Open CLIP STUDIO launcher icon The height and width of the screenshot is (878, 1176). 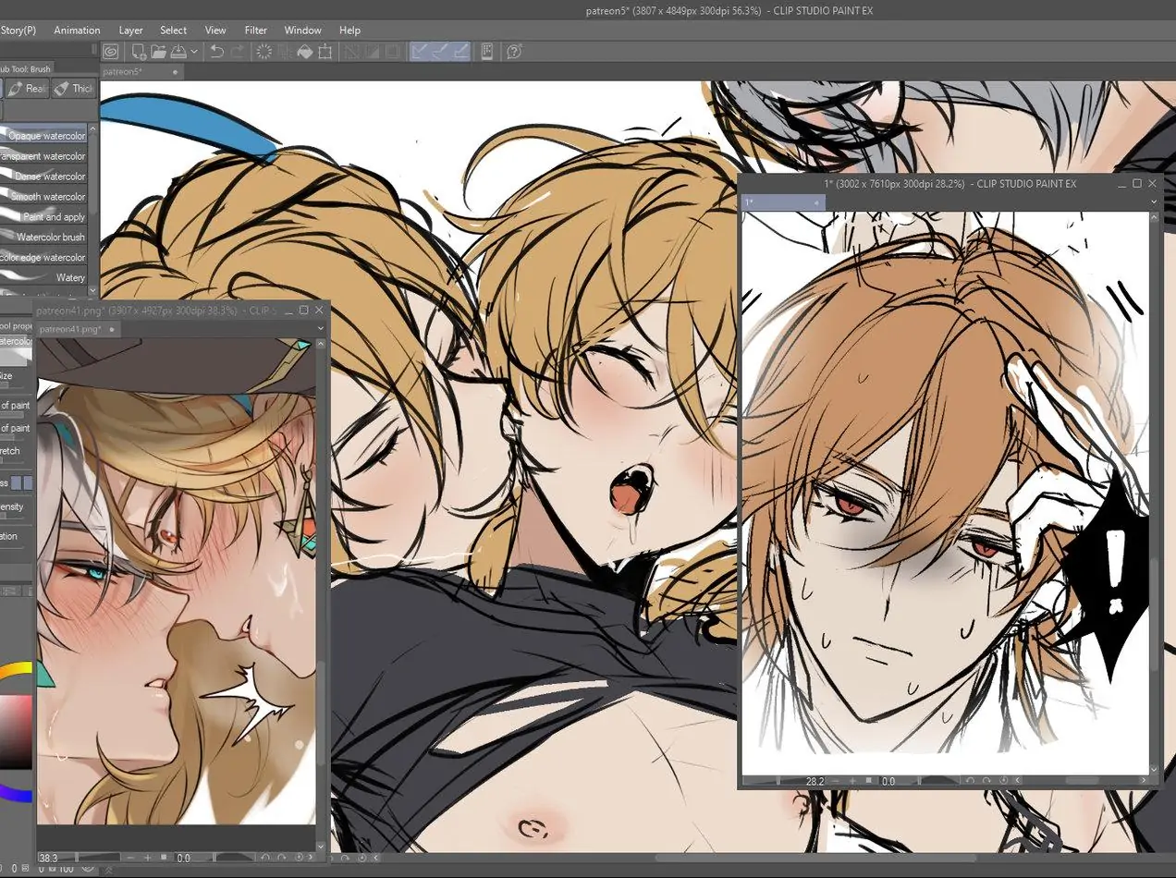tap(111, 52)
